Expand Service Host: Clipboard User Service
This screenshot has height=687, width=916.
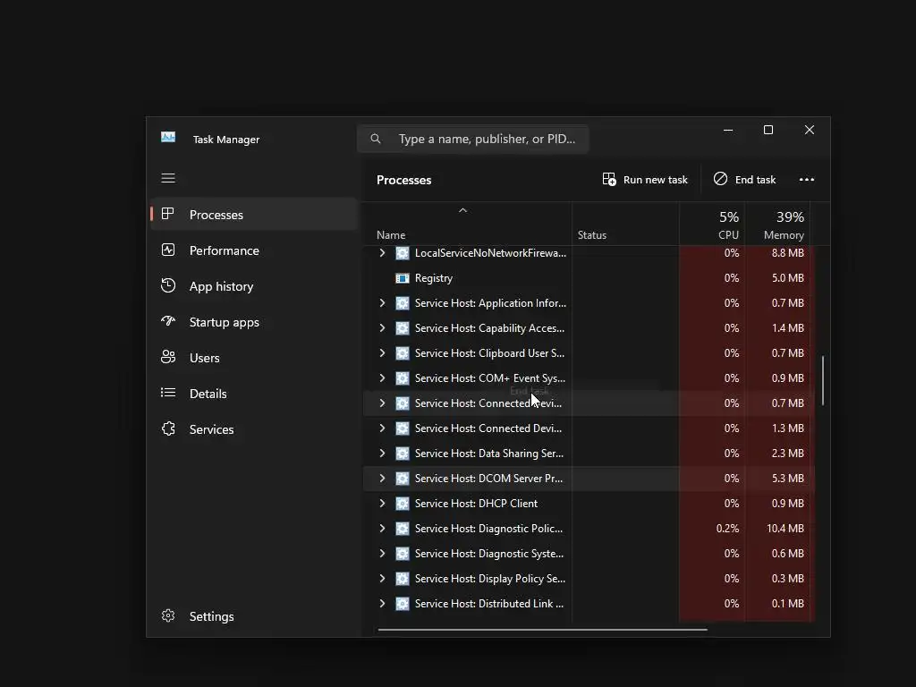click(x=382, y=352)
